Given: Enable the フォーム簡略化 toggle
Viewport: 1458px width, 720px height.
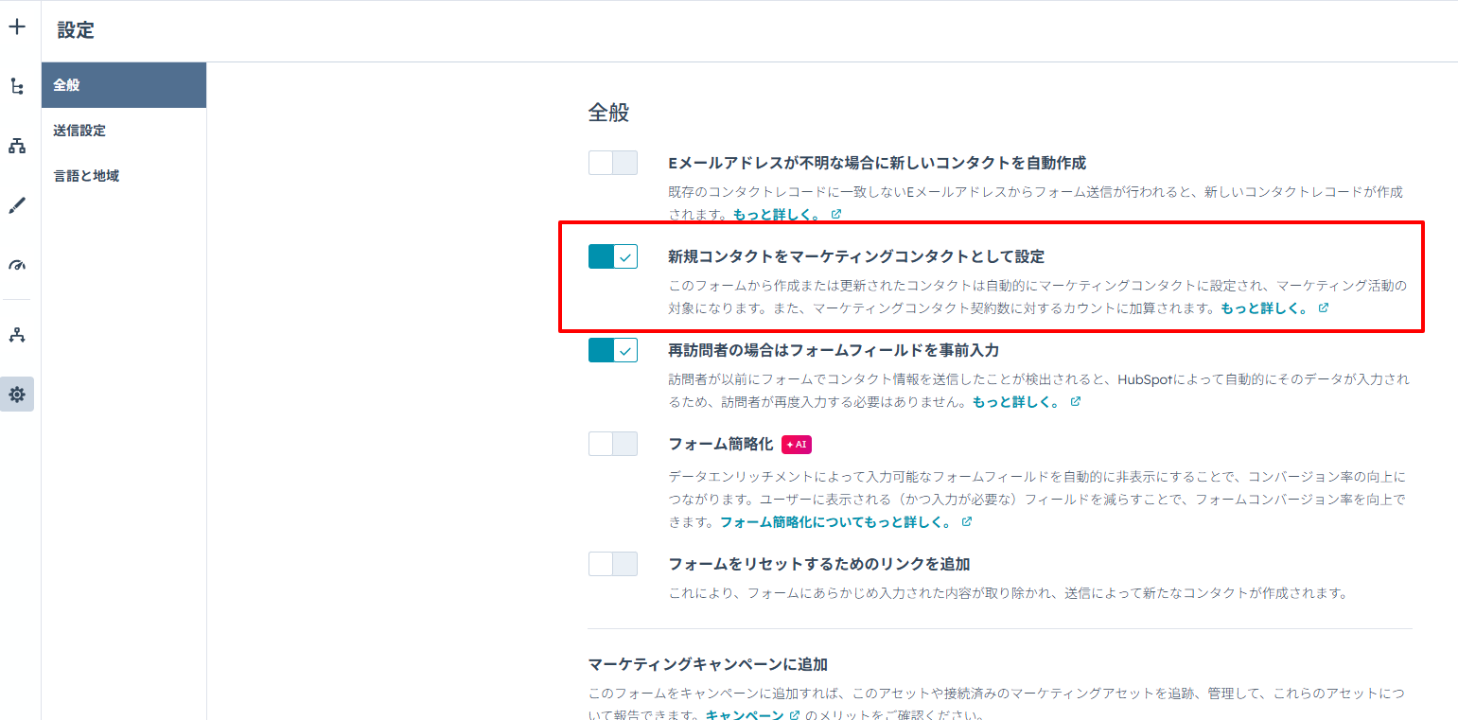Looking at the screenshot, I should coord(612,444).
